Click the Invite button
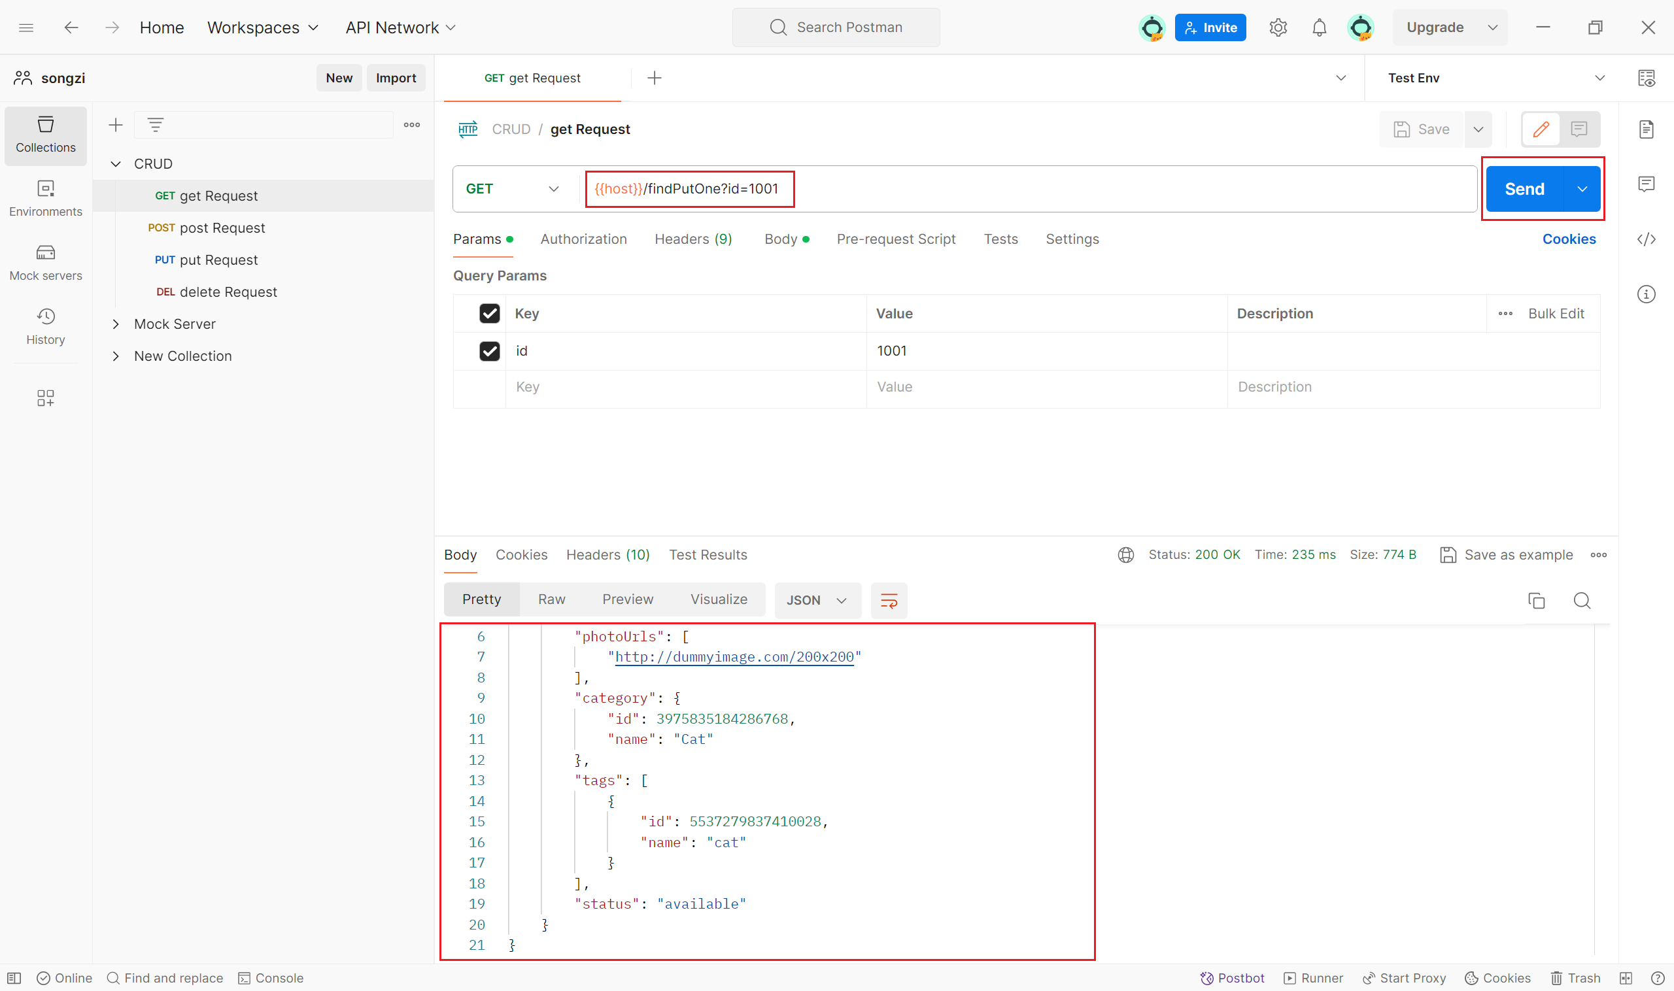Image resolution: width=1674 pixels, height=991 pixels. pos(1210,27)
